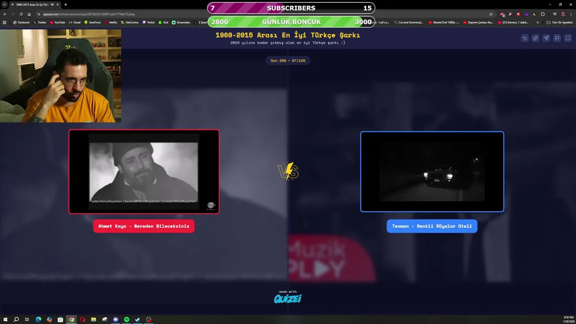Click the site info icon in address bar
The width and height of the screenshot is (576, 324).
click(39, 14)
